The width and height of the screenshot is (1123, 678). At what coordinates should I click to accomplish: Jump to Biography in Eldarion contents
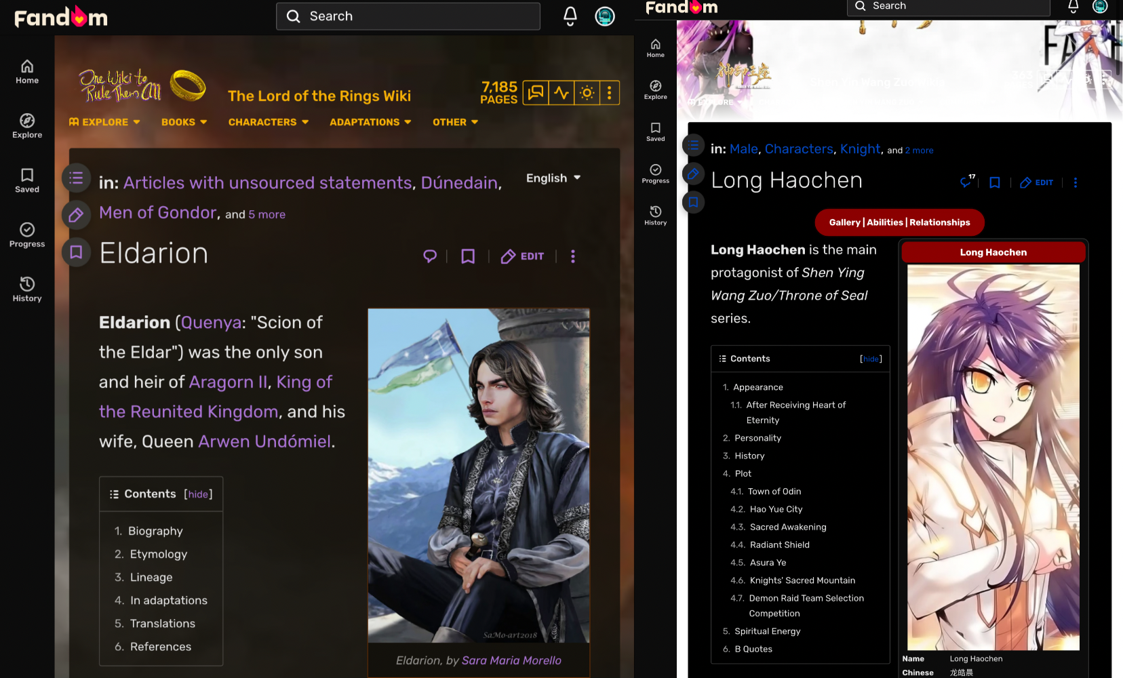(155, 531)
